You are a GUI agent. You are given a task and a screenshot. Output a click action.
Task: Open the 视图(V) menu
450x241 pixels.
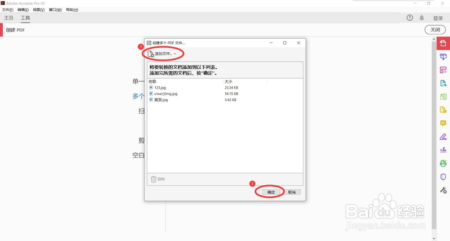[x=39, y=10]
